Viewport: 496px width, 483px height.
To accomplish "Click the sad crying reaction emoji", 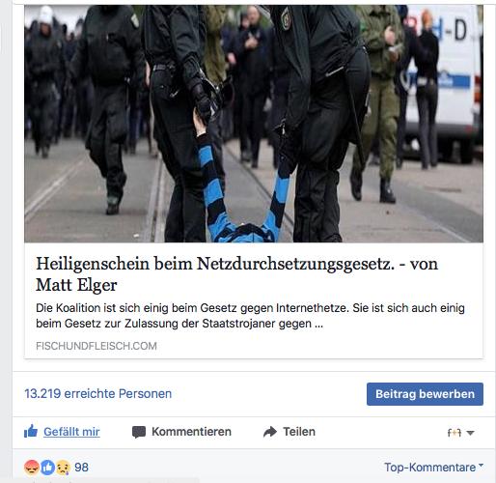I will point(63,468).
